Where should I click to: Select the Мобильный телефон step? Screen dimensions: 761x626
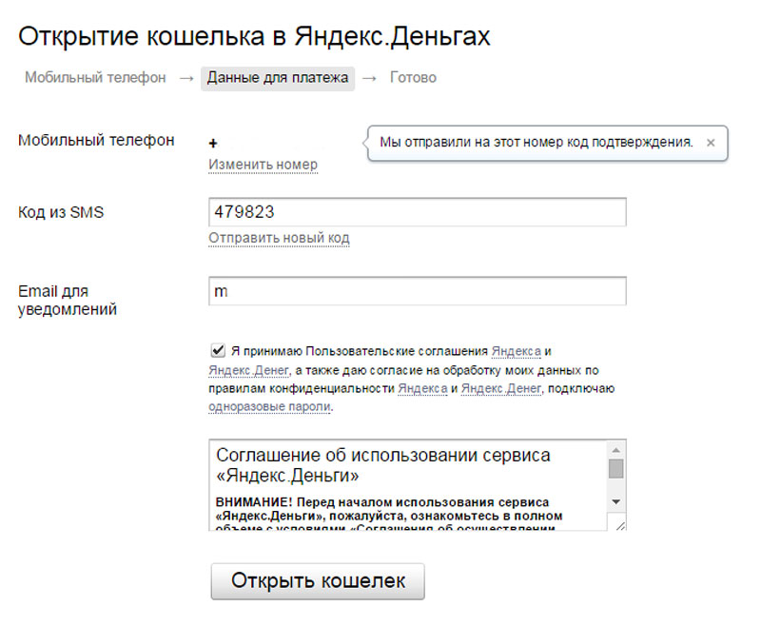tap(95, 78)
